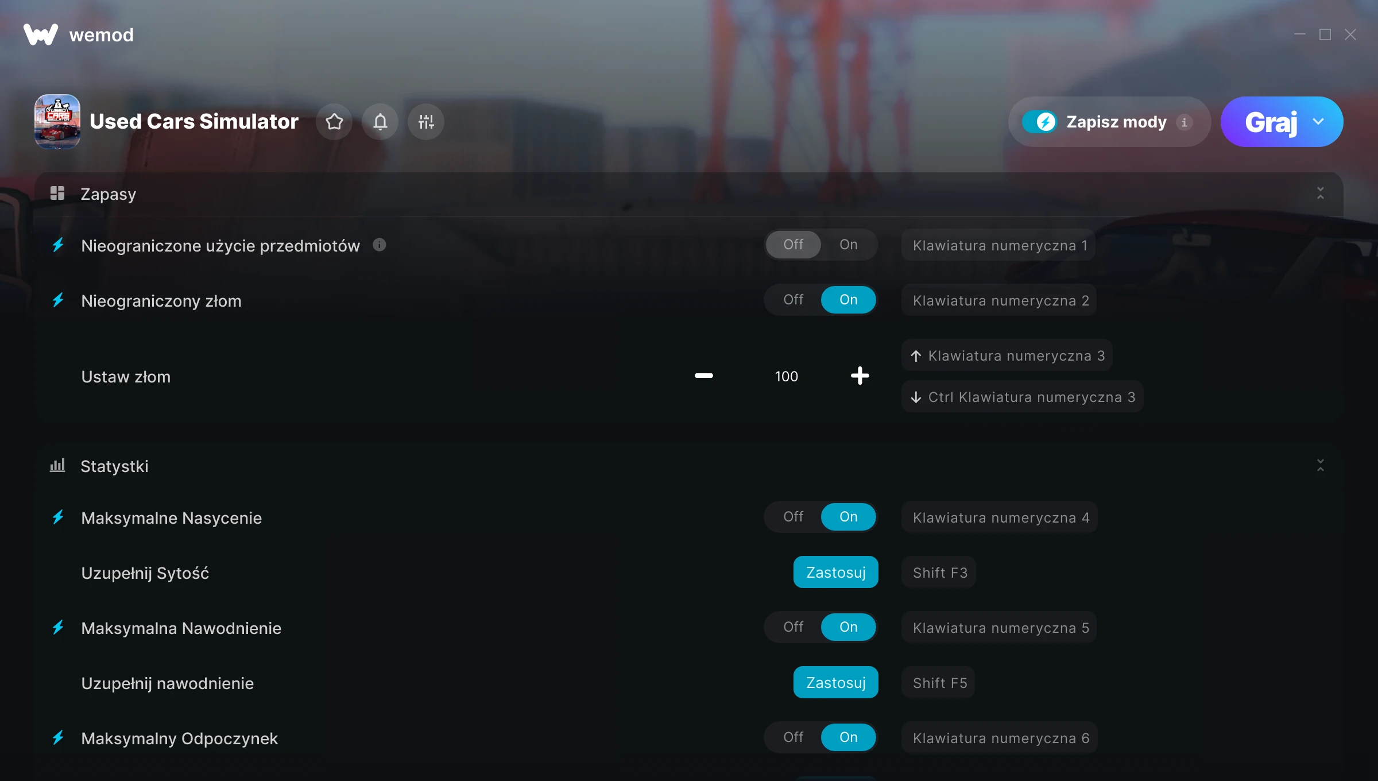Apply Uzupełnij Sytość with Zastosuj
The height and width of the screenshot is (781, 1378).
(836, 572)
